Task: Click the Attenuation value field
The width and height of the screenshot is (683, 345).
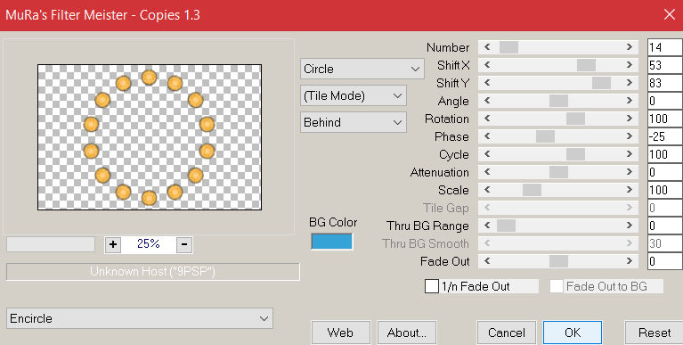Action: [665, 172]
